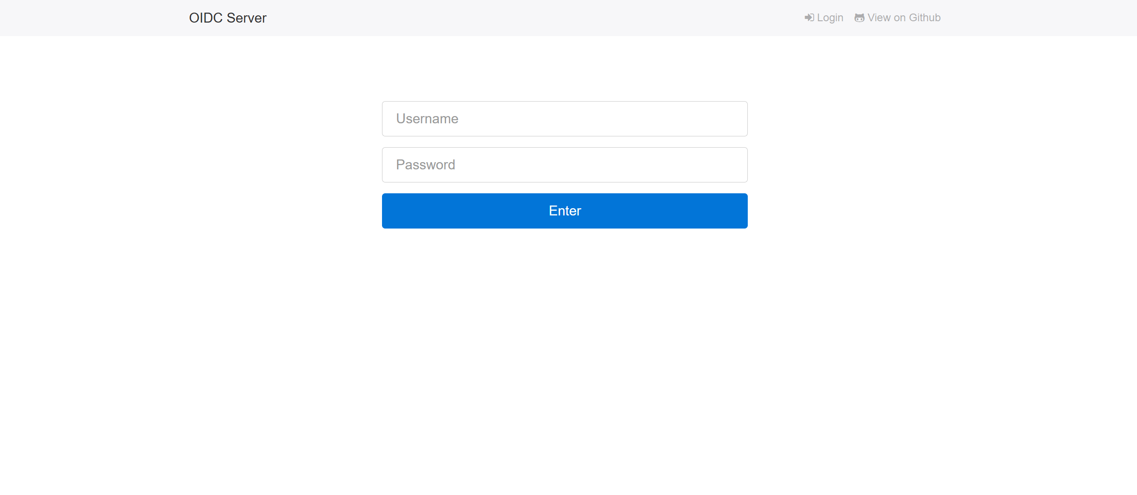This screenshot has width=1137, height=495.
Task: Focus the Password input field
Action: [564, 165]
